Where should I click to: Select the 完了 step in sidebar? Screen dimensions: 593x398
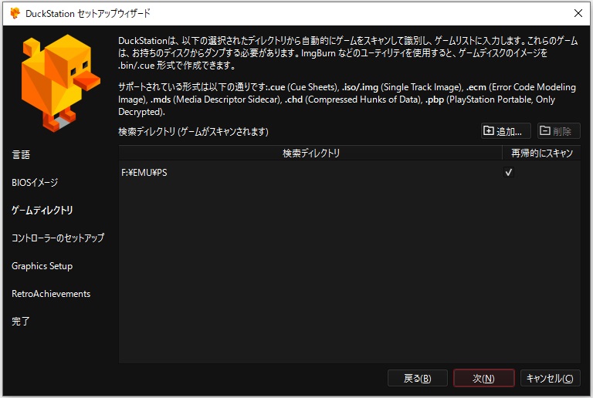(21, 322)
